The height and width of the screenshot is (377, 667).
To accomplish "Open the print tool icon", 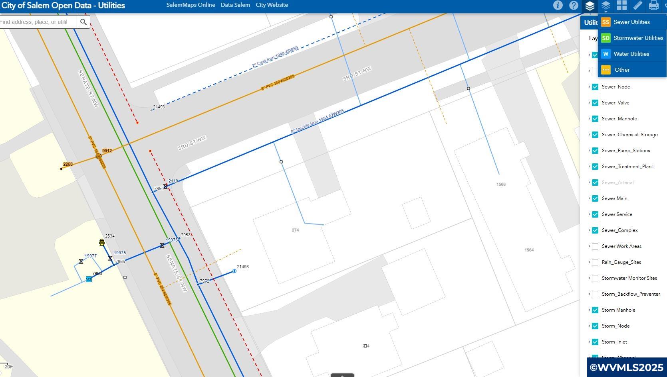I will click(x=653, y=6).
